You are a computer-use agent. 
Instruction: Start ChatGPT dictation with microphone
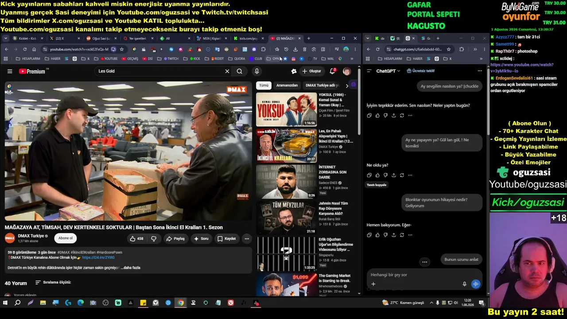tap(464, 284)
